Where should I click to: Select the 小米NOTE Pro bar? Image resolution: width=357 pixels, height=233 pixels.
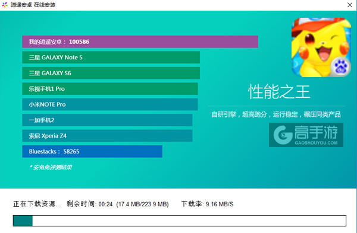(x=110, y=104)
